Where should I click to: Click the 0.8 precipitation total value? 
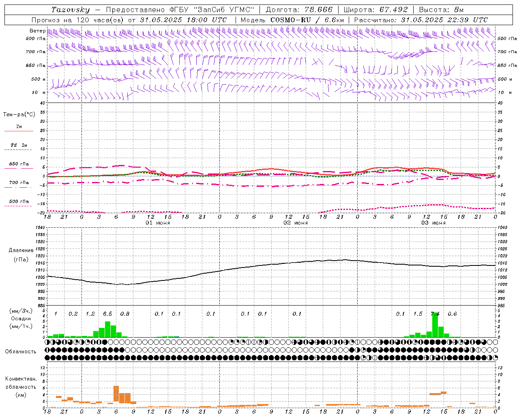[x=125, y=314]
